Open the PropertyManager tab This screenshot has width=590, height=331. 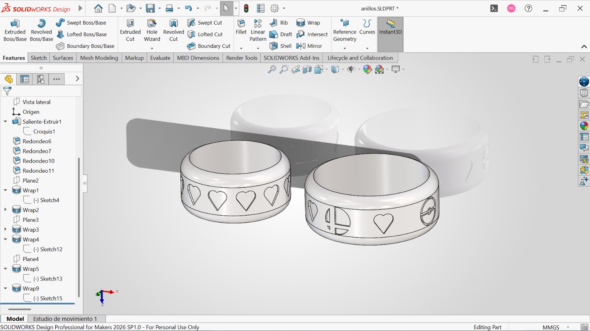point(25,79)
